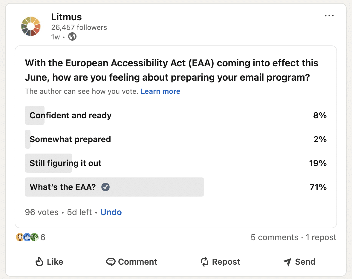Click the 'Litmus' company name
Viewport: 352px width, 279px height.
66,17
